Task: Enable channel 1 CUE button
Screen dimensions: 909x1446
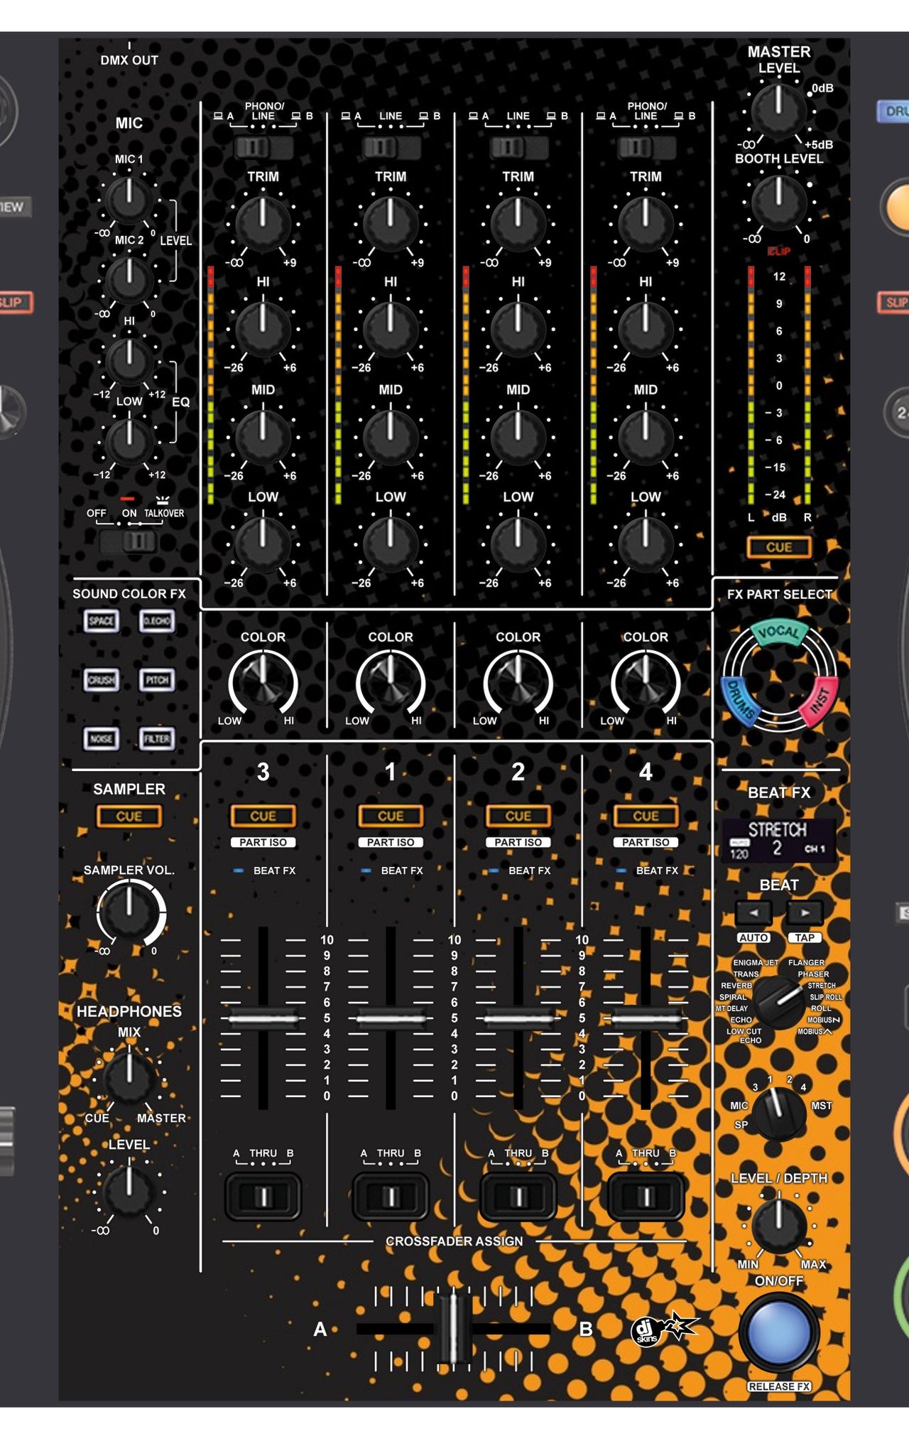Action: [391, 816]
